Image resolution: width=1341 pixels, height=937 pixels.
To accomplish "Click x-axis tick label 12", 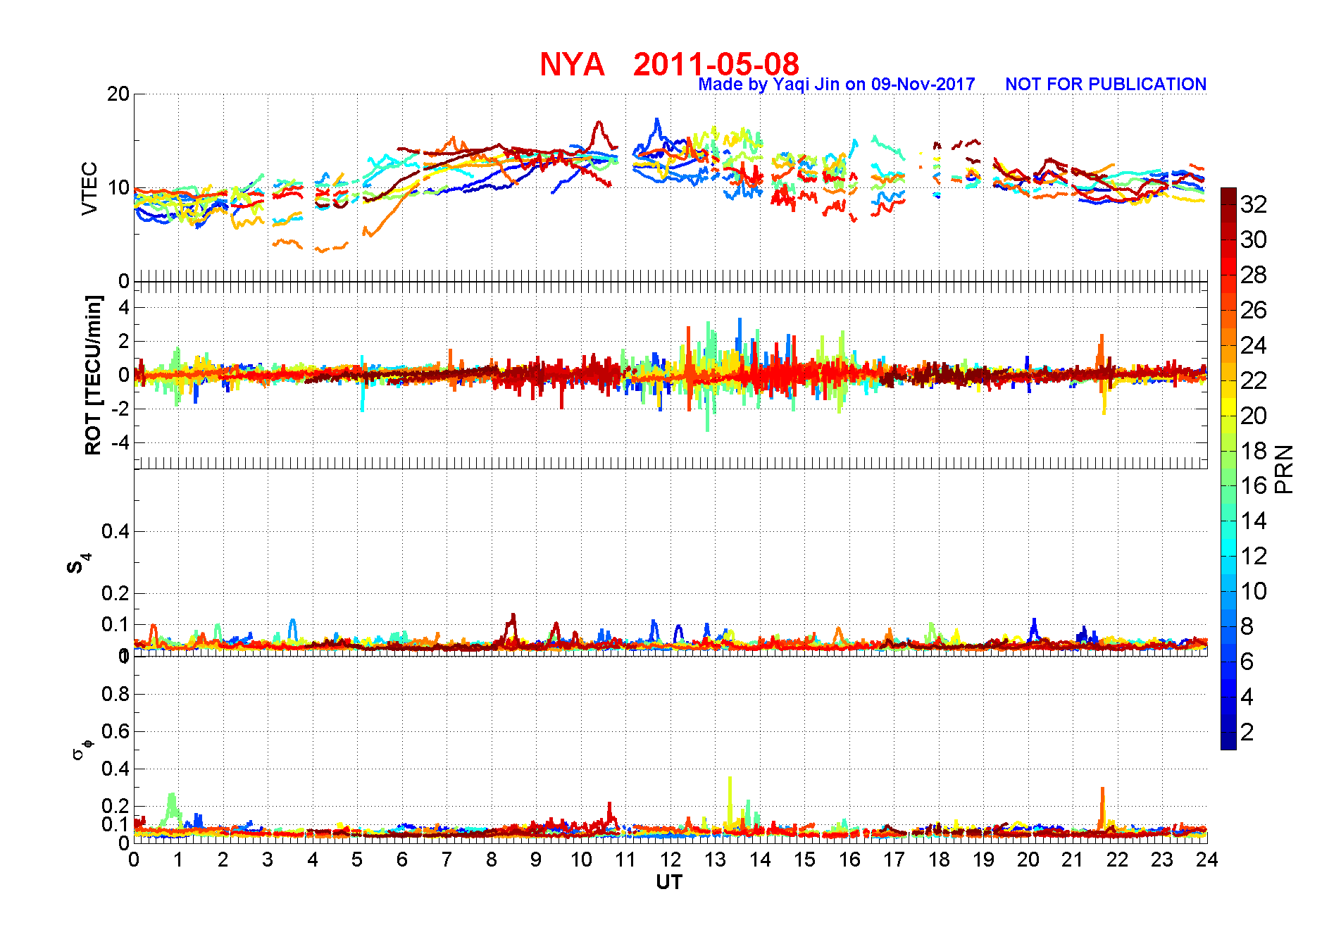I will pyautogui.click(x=670, y=860).
